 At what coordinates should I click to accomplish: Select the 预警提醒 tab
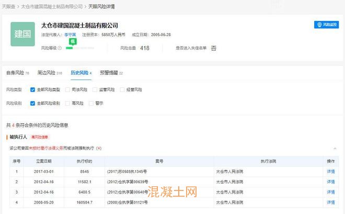coord(111,73)
